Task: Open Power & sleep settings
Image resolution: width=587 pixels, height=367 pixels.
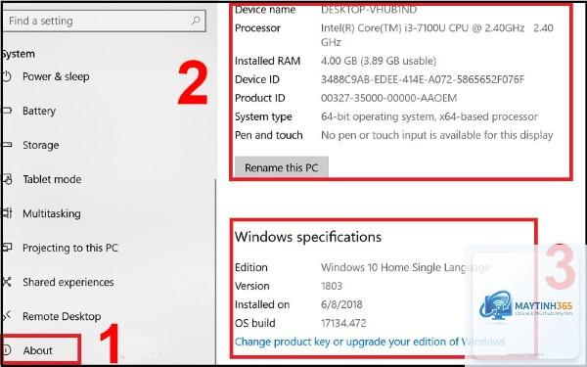Action: [56, 76]
